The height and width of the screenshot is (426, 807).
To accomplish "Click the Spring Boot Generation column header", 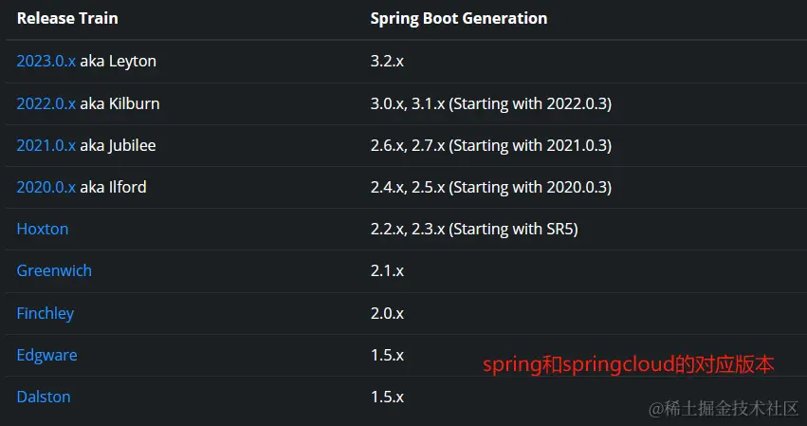I will 458,18.
